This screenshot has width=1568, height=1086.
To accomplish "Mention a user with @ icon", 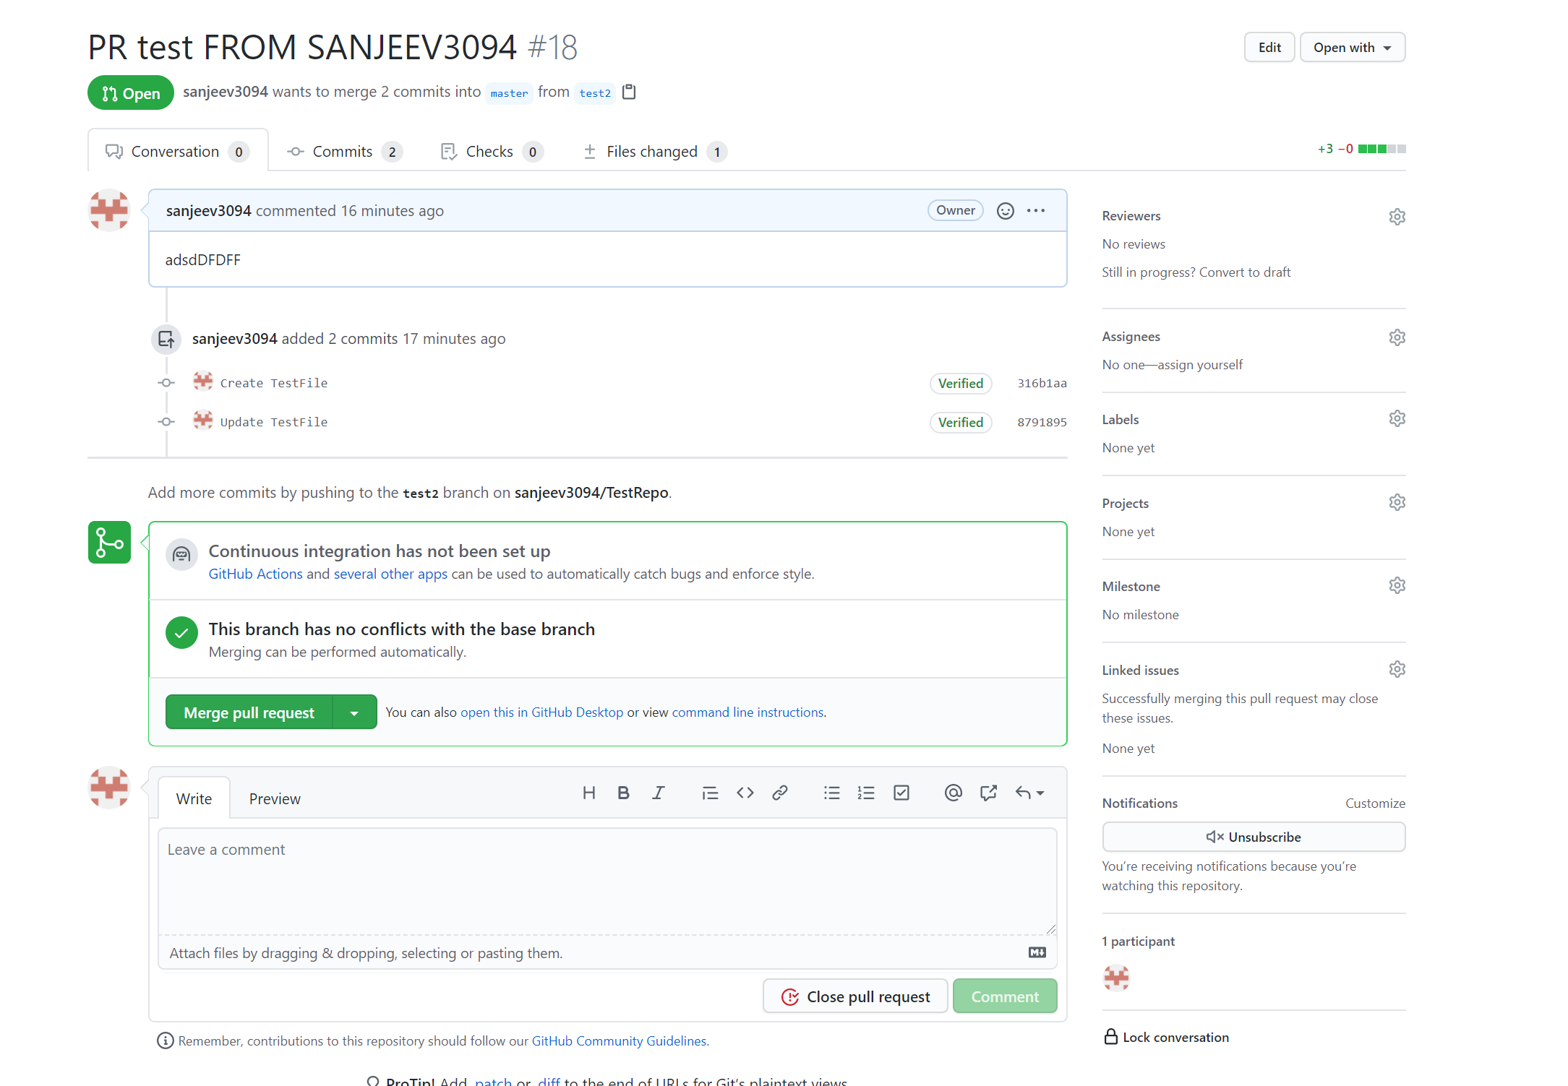I will (953, 793).
